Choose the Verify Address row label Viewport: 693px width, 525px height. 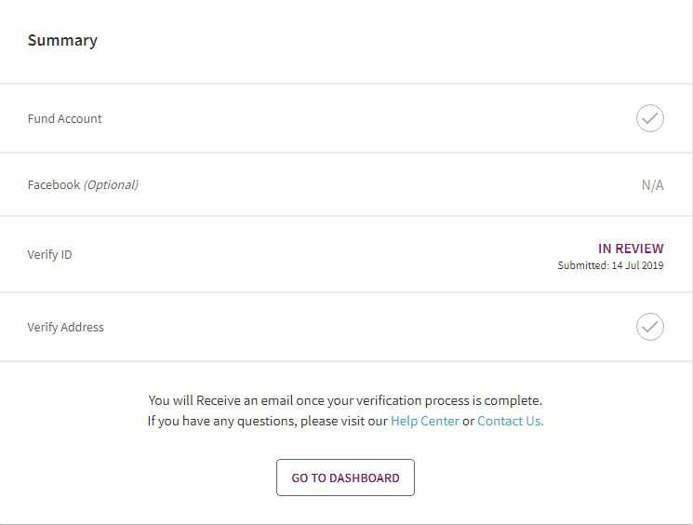pos(66,328)
